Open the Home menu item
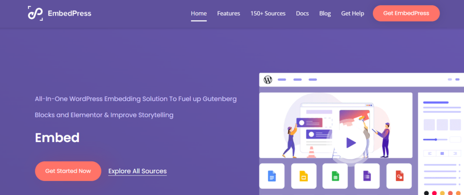 (198, 14)
